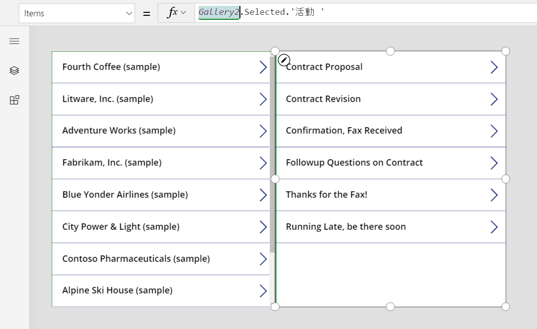The height and width of the screenshot is (329, 537).
Task: Click the arrow next to Alpine Ski House (sample)
Action: tap(263, 291)
